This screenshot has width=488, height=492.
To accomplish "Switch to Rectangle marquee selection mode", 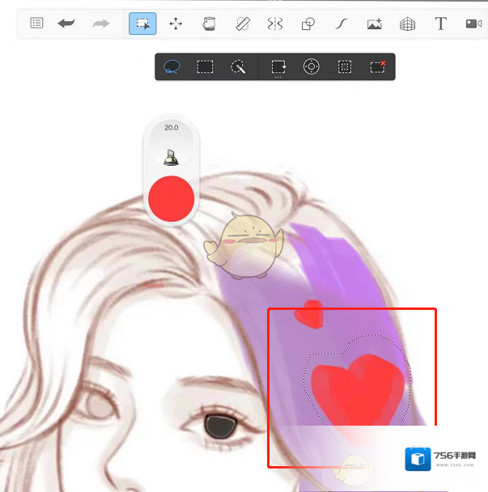I will click(206, 67).
